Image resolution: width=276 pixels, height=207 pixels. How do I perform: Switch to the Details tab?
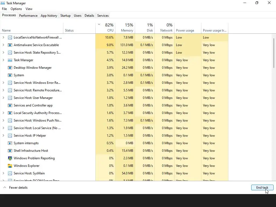(x=89, y=15)
